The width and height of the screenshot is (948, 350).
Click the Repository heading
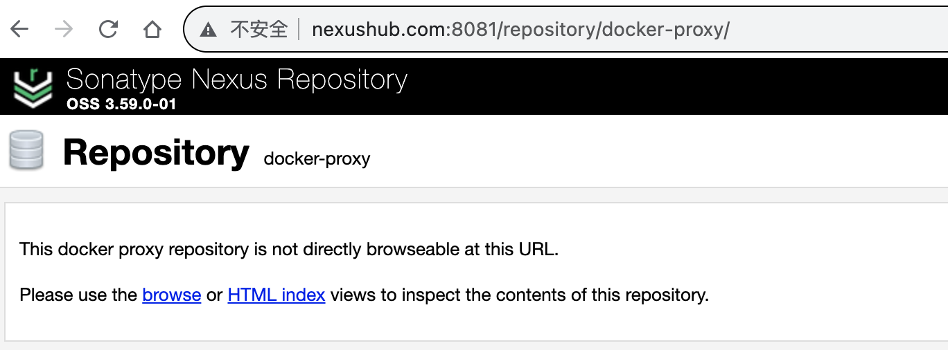pyautogui.click(x=156, y=152)
